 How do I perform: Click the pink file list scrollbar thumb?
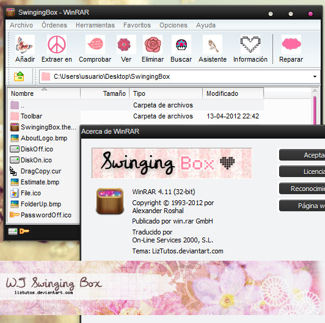315,111
